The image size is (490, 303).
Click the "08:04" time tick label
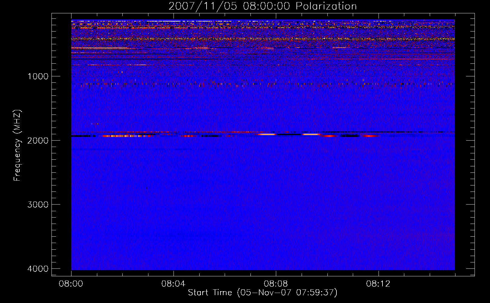click(174, 284)
